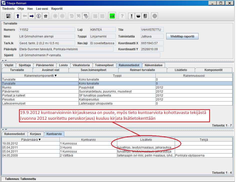Open the Hae menu
The image size is (252, 182).
coord(30,9)
